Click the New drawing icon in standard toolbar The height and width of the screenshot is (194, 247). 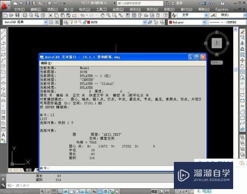tap(5, 15)
